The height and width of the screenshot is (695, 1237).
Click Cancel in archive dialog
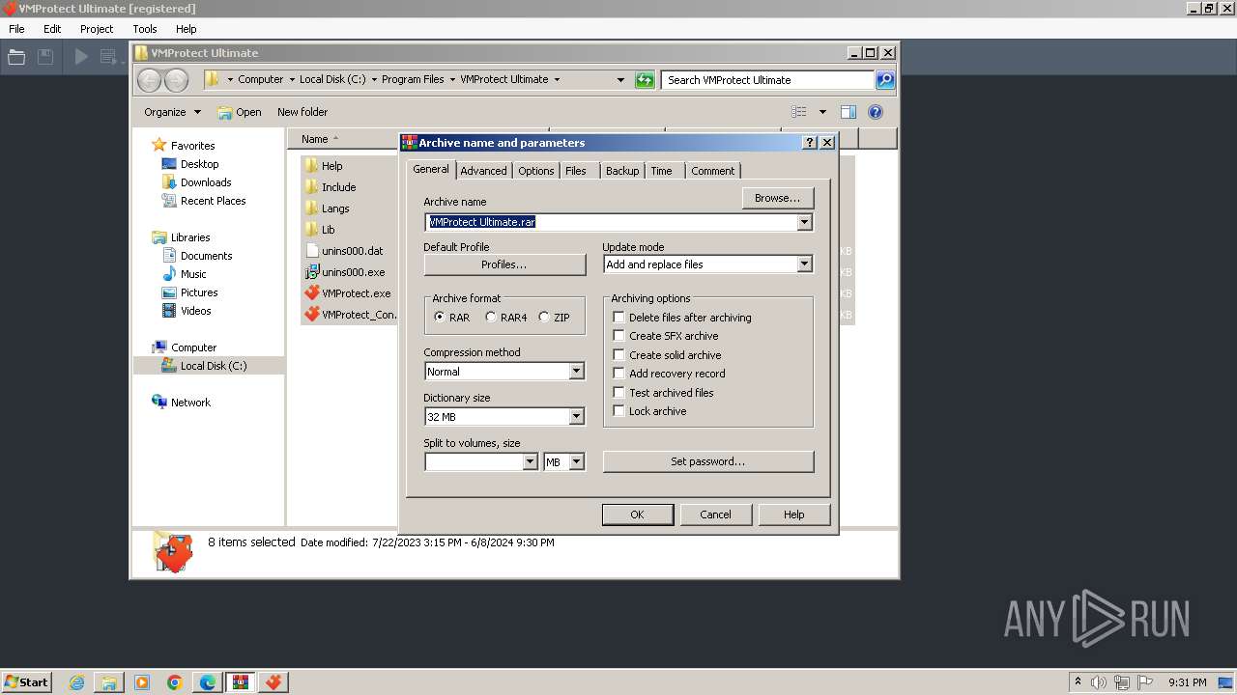(715, 514)
